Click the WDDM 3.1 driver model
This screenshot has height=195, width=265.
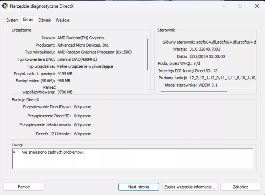click(208, 85)
